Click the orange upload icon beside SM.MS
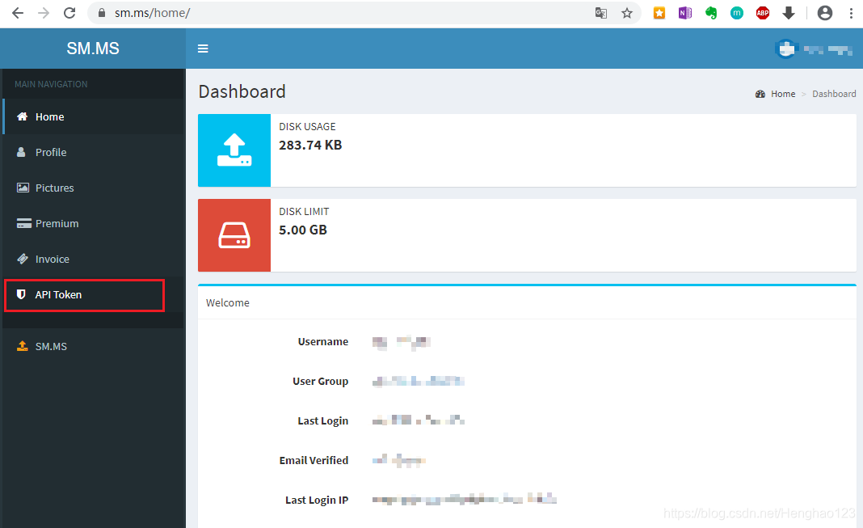Image resolution: width=863 pixels, height=528 pixels. [22, 346]
